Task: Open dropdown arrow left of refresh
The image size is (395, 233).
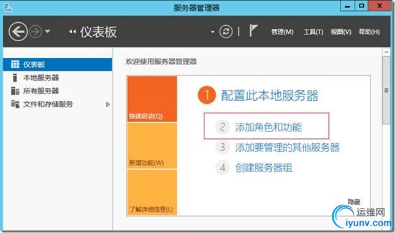Action: click(x=213, y=32)
